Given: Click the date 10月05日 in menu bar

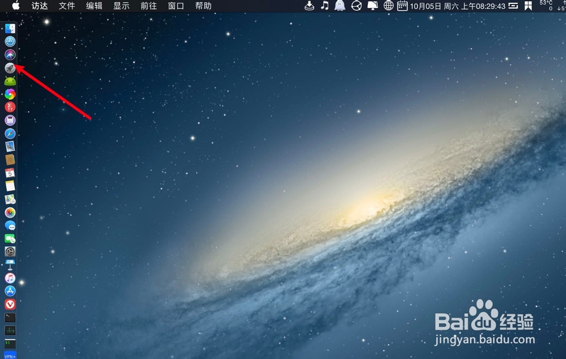Looking at the screenshot, I should coord(426,6).
